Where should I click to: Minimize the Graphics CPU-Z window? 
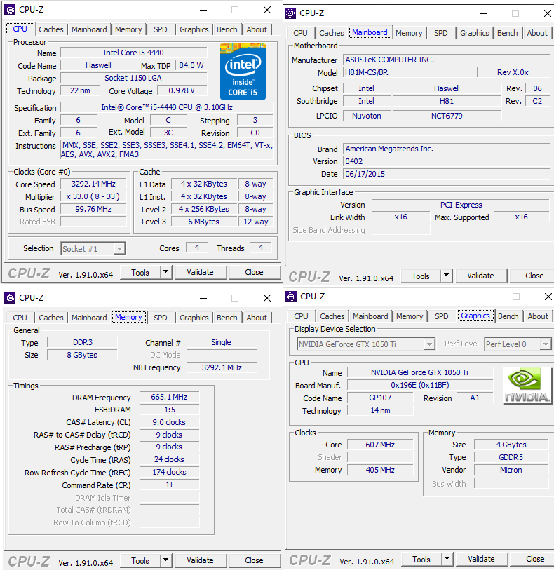click(485, 297)
